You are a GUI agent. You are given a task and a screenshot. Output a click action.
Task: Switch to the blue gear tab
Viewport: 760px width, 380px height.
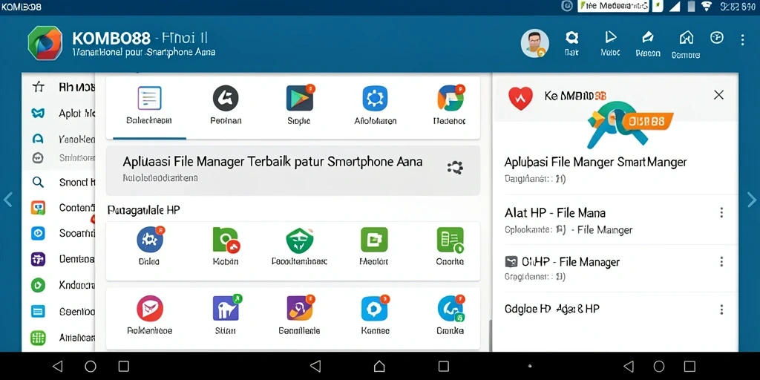click(375, 107)
